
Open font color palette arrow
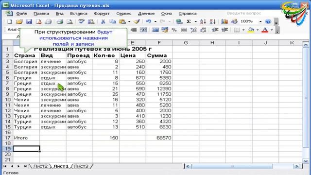coord(272,30)
